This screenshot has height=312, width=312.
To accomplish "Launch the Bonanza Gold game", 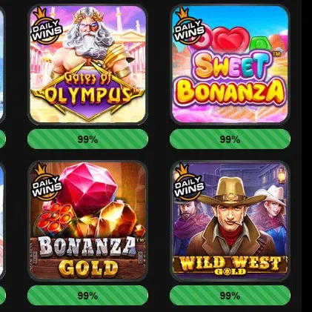I will [x=87, y=221].
